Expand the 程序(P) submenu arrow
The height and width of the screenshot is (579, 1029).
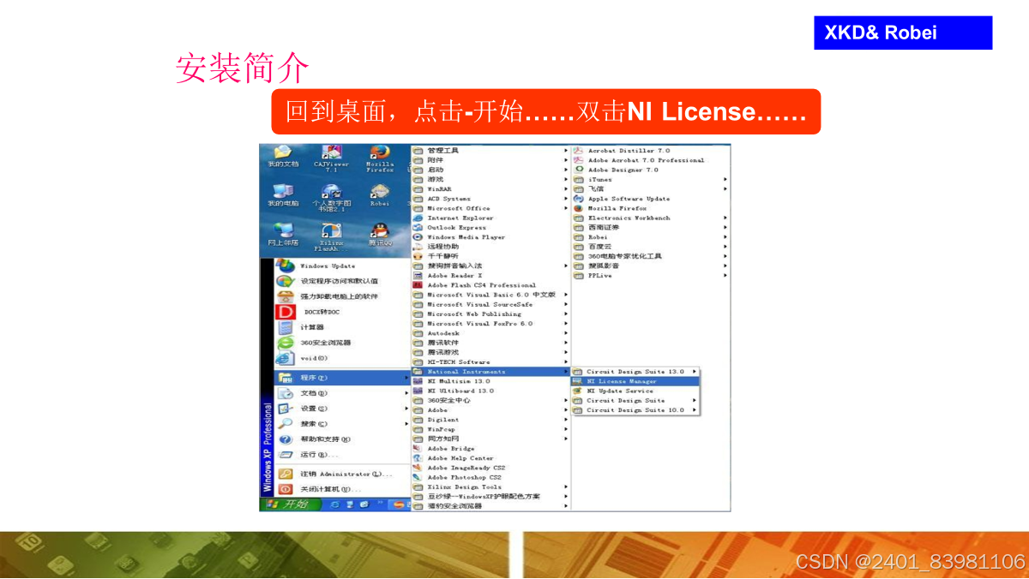coord(406,378)
